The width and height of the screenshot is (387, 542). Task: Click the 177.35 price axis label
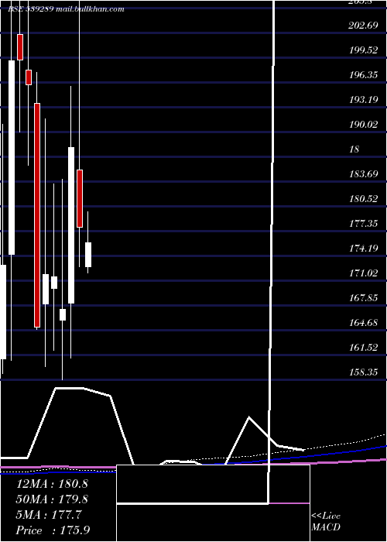(363, 224)
